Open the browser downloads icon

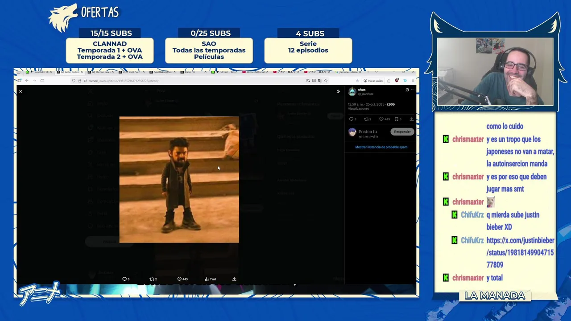coord(357,81)
